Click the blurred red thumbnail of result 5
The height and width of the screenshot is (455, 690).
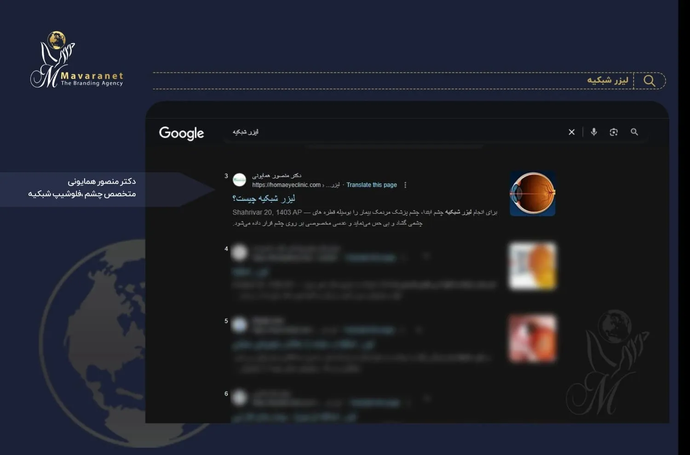coord(532,338)
